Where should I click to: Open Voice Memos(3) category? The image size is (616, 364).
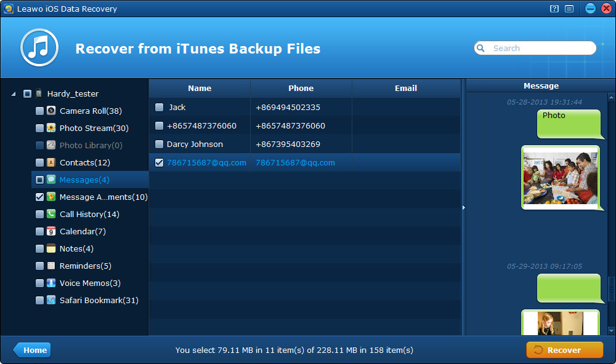(90, 283)
